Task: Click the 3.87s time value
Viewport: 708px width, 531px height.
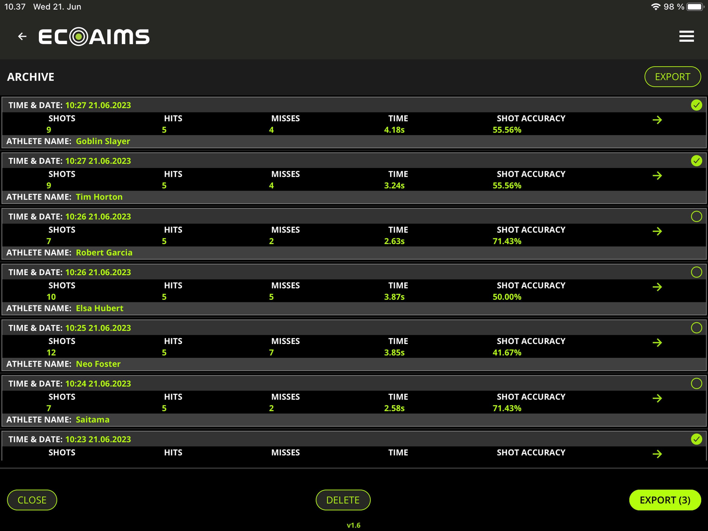Action: pyautogui.click(x=394, y=297)
